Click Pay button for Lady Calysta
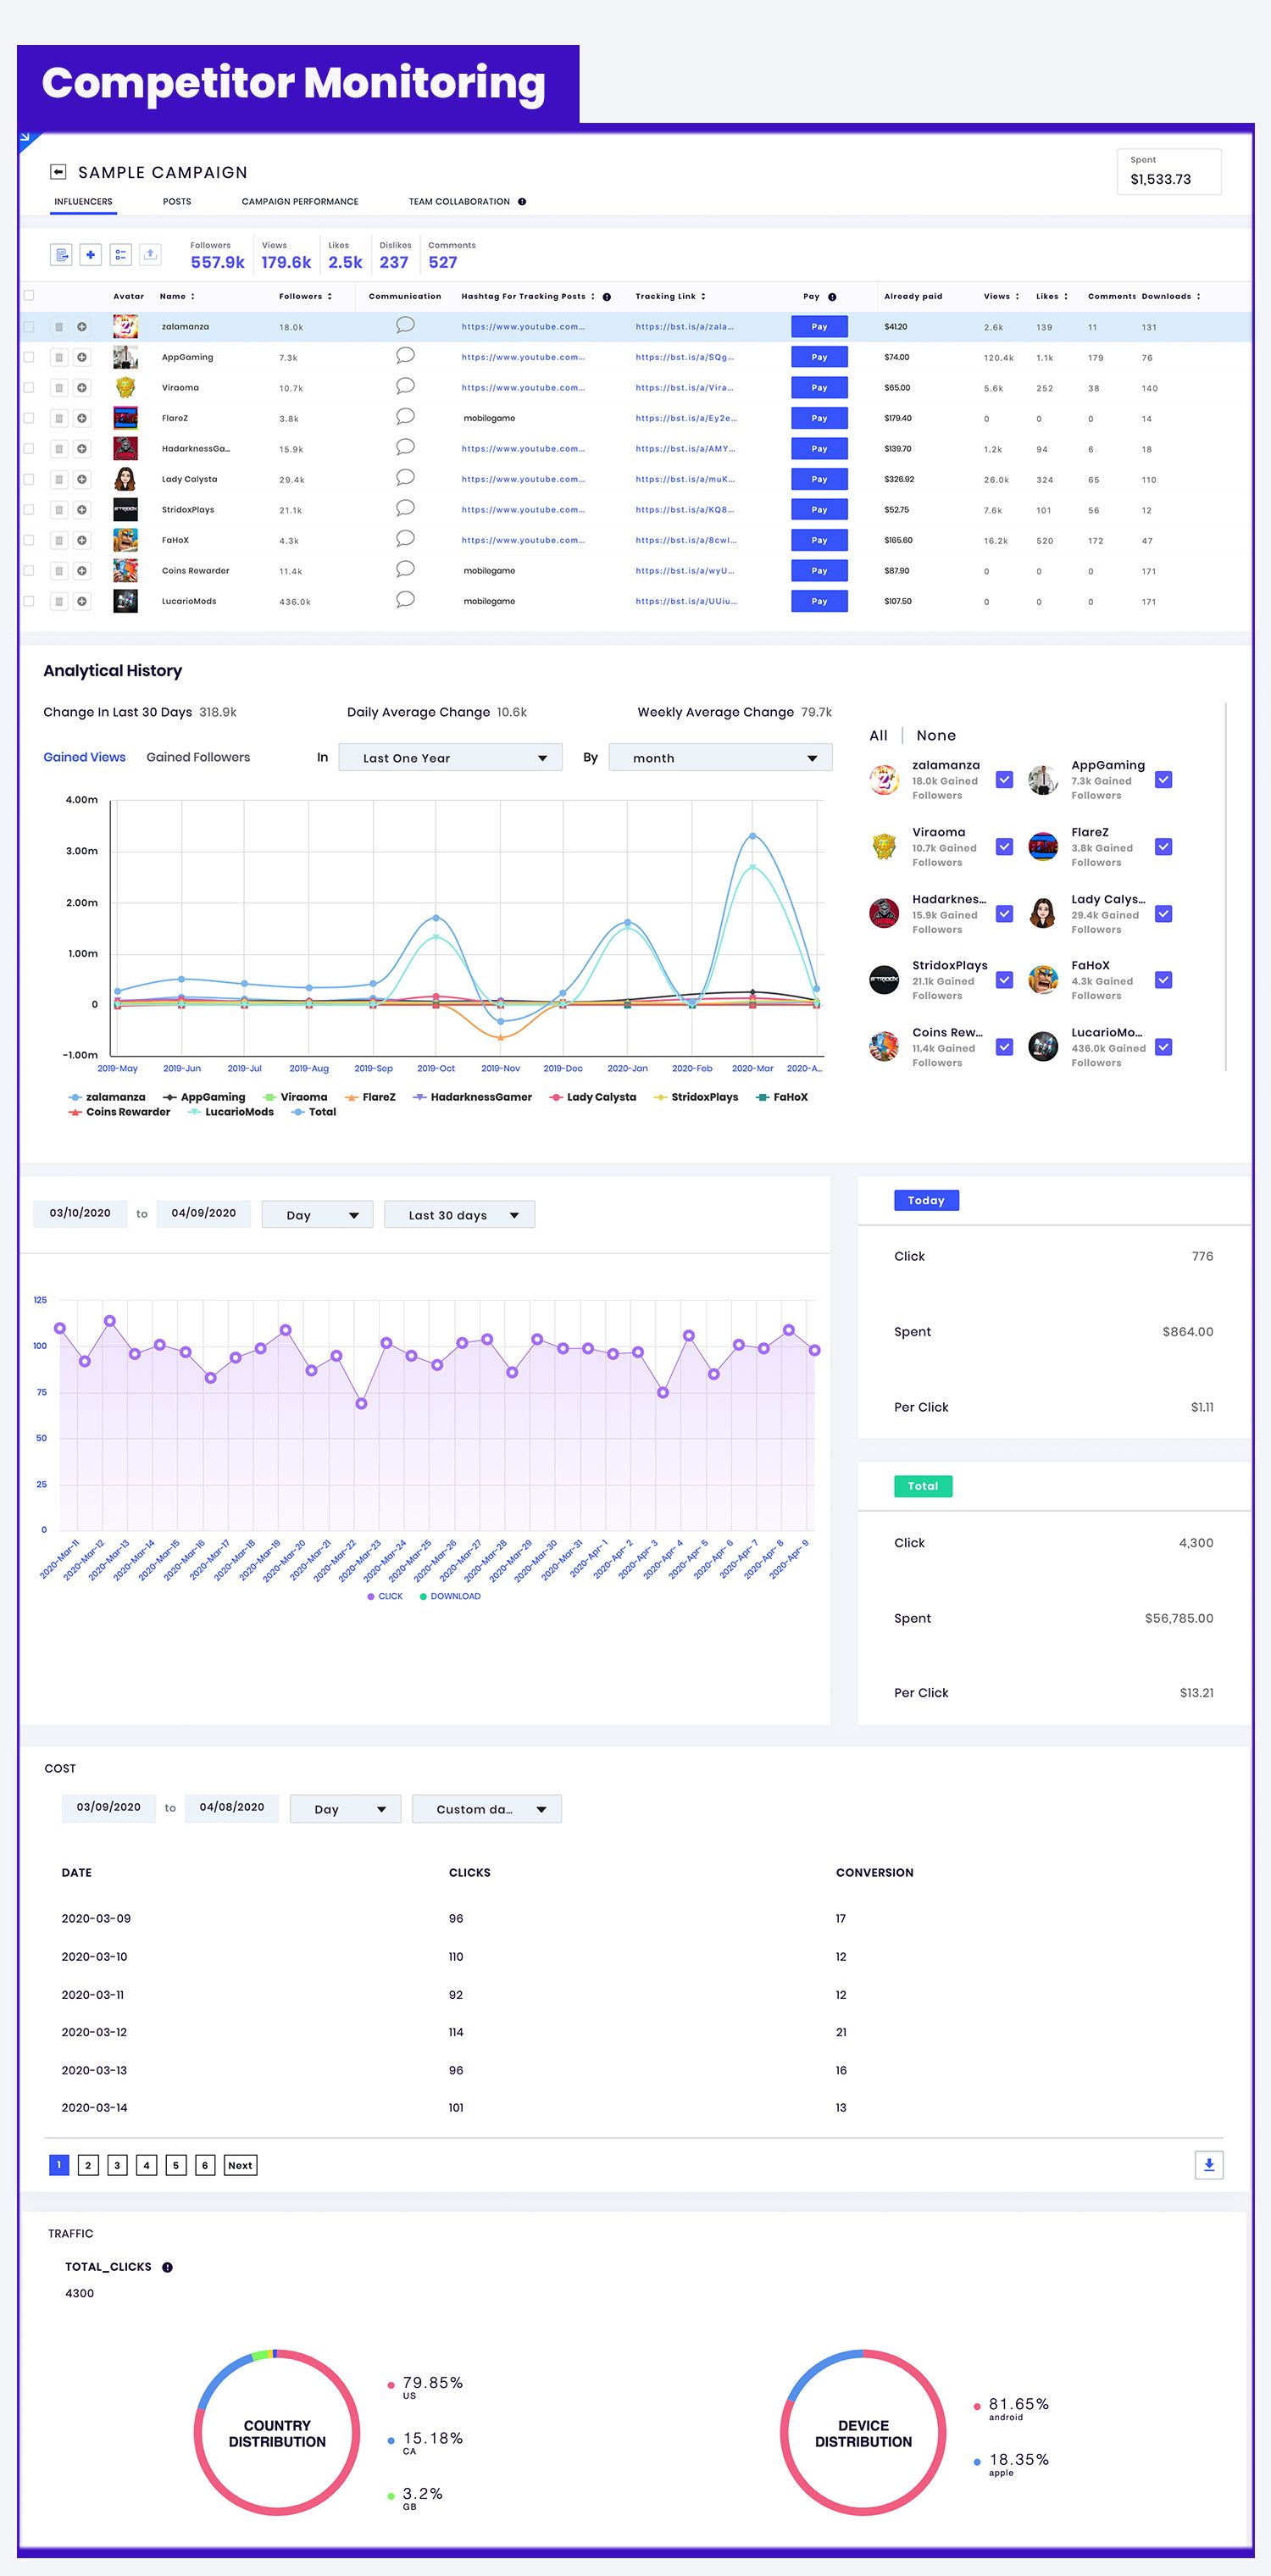Image resolution: width=1271 pixels, height=2576 pixels. 819,479
